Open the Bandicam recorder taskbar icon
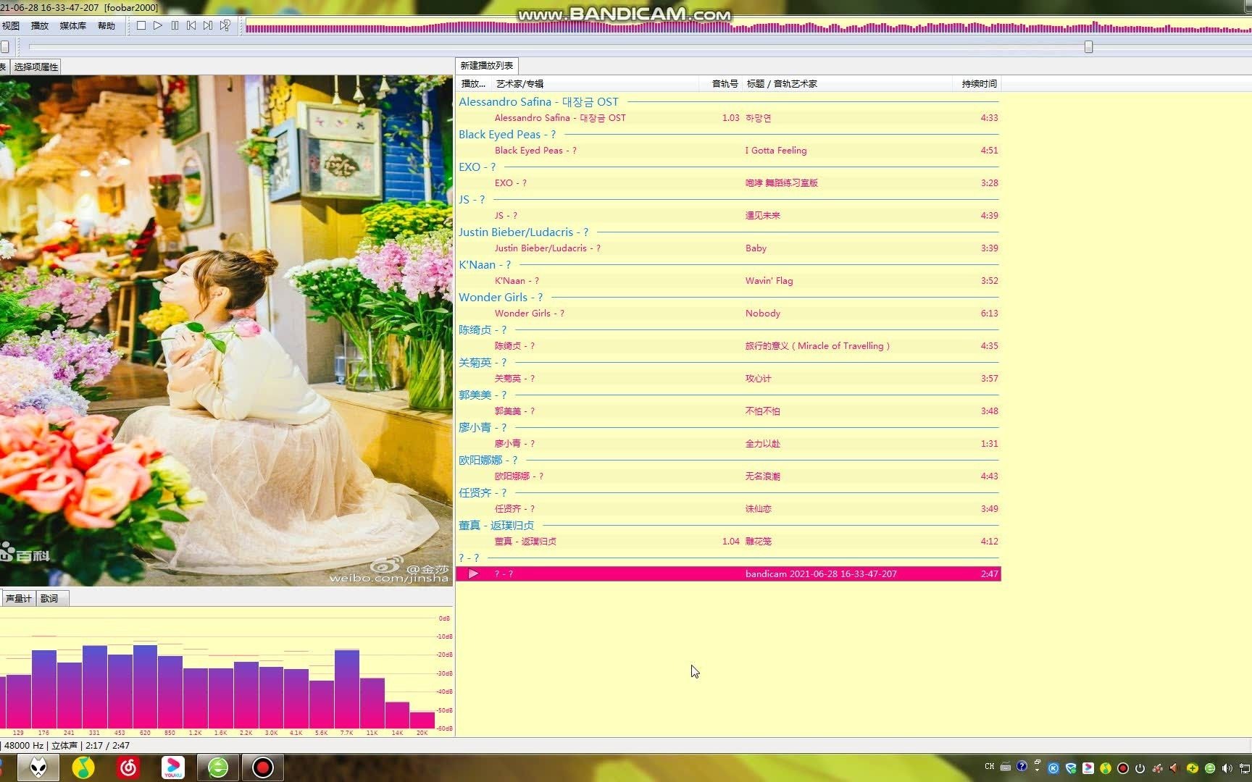Image resolution: width=1252 pixels, height=782 pixels. coord(263,768)
